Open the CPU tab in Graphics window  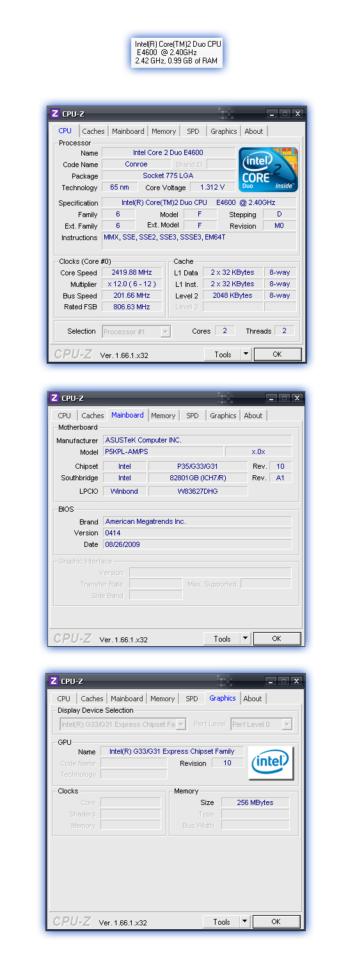(x=64, y=699)
